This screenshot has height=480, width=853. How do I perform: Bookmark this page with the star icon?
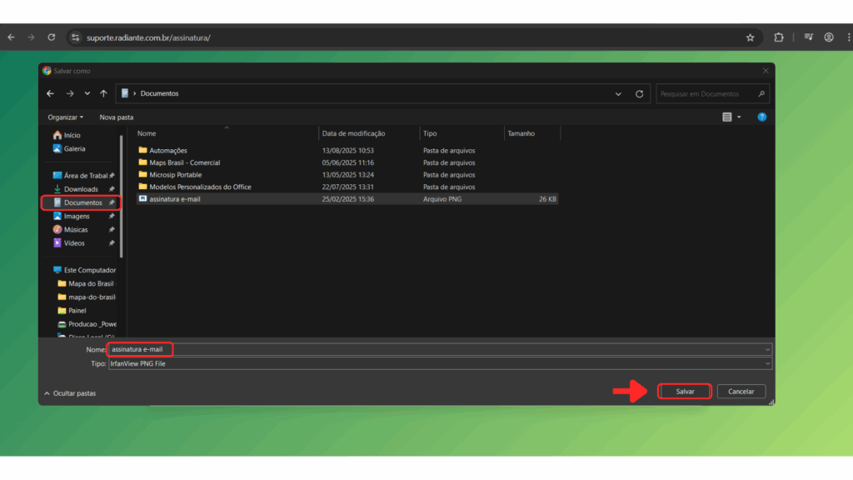(750, 37)
